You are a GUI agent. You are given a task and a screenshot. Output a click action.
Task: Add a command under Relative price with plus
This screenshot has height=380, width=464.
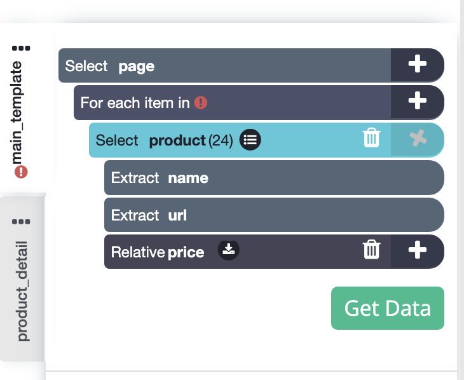point(417,250)
